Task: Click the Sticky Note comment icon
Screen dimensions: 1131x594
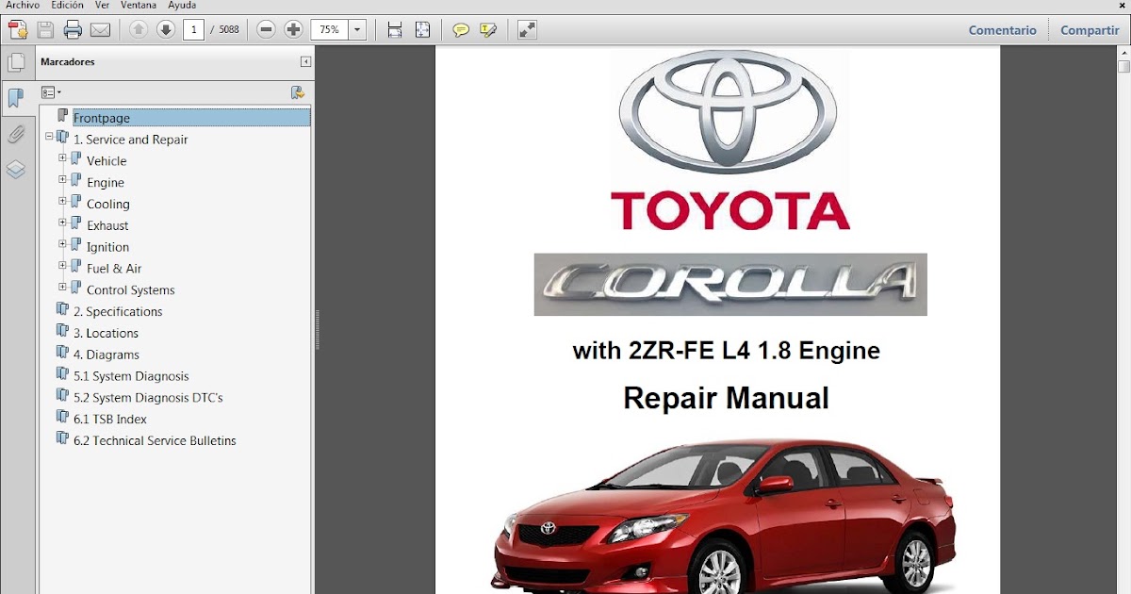Action: pos(460,29)
